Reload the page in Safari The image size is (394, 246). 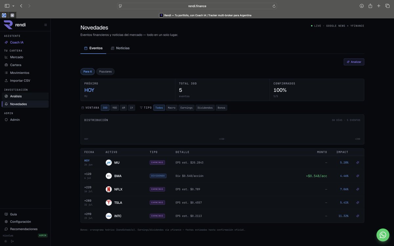tap(274, 6)
